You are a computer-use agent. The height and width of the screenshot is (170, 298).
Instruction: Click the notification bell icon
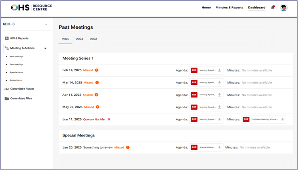click(x=273, y=8)
